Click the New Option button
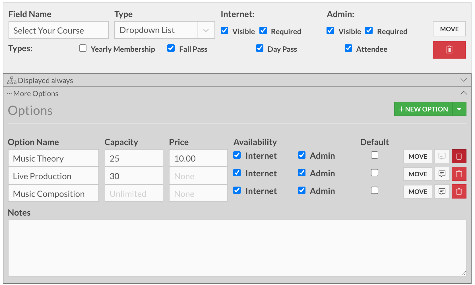The height and width of the screenshot is (285, 475). [423, 109]
